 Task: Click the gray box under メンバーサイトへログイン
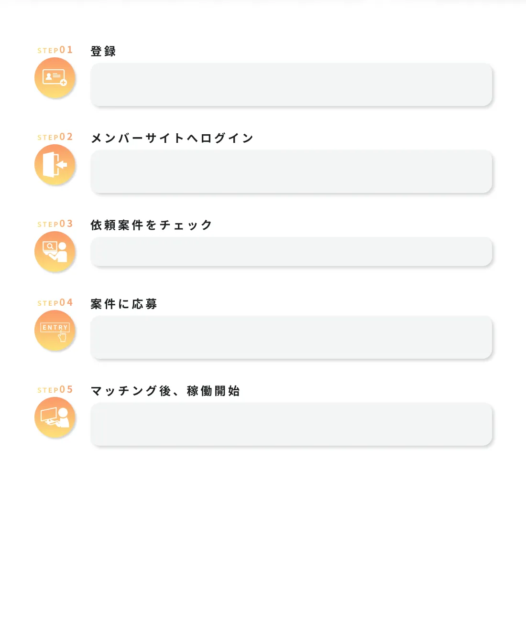pyautogui.click(x=291, y=171)
